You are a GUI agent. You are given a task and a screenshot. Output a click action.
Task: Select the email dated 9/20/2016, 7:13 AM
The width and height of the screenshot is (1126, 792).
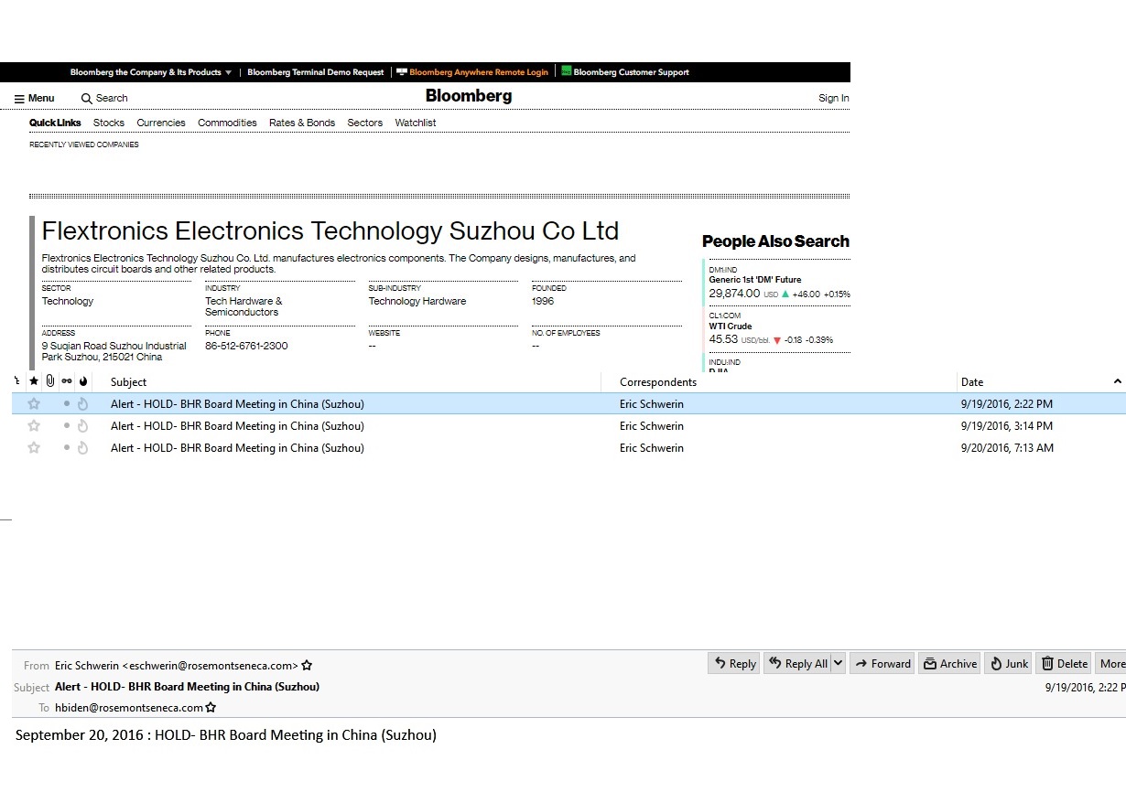point(568,448)
